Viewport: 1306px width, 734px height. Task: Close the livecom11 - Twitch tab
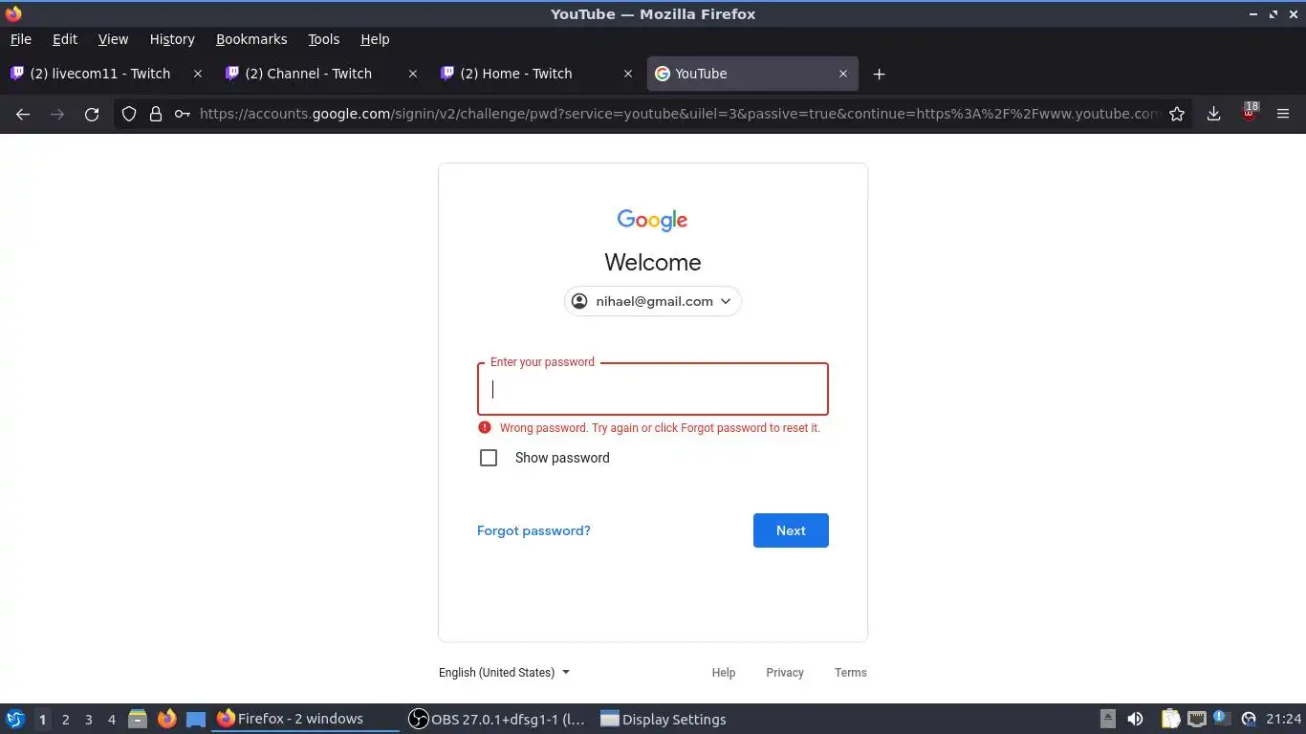(198, 74)
